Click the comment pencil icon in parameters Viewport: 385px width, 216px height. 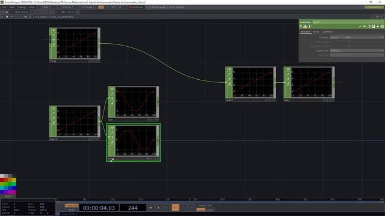[360, 26]
